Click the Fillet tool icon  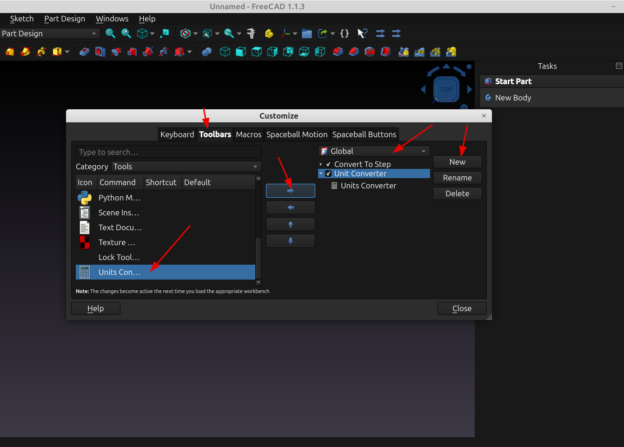[338, 52]
